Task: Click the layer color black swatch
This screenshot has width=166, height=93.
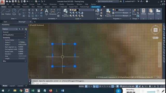Action: [78, 10]
